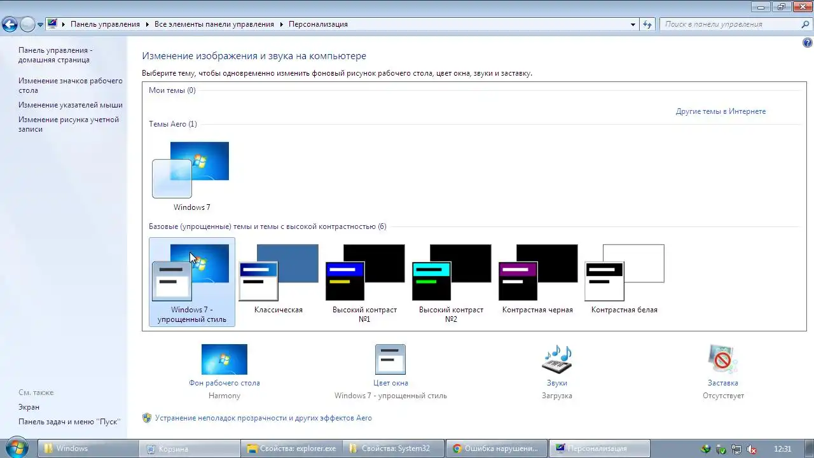This screenshot has height=458, width=814.
Task: Click the Sounds music notes icon
Action: (x=557, y=359)
